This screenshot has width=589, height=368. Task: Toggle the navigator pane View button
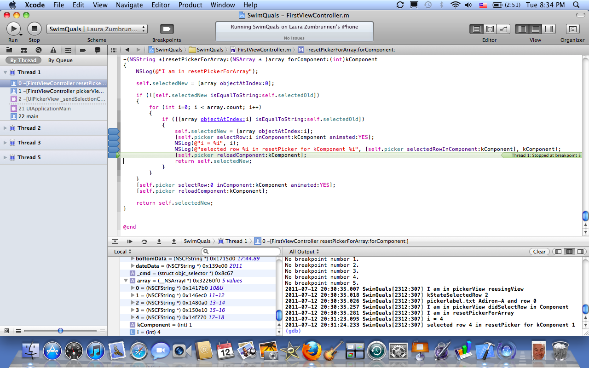(522, 29)
